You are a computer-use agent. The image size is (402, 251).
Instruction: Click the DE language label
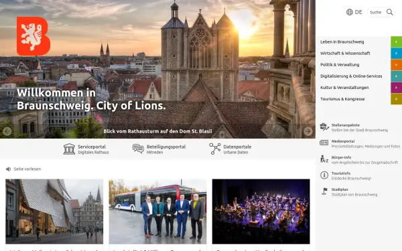pyautogui.click(x=358, y=12)
